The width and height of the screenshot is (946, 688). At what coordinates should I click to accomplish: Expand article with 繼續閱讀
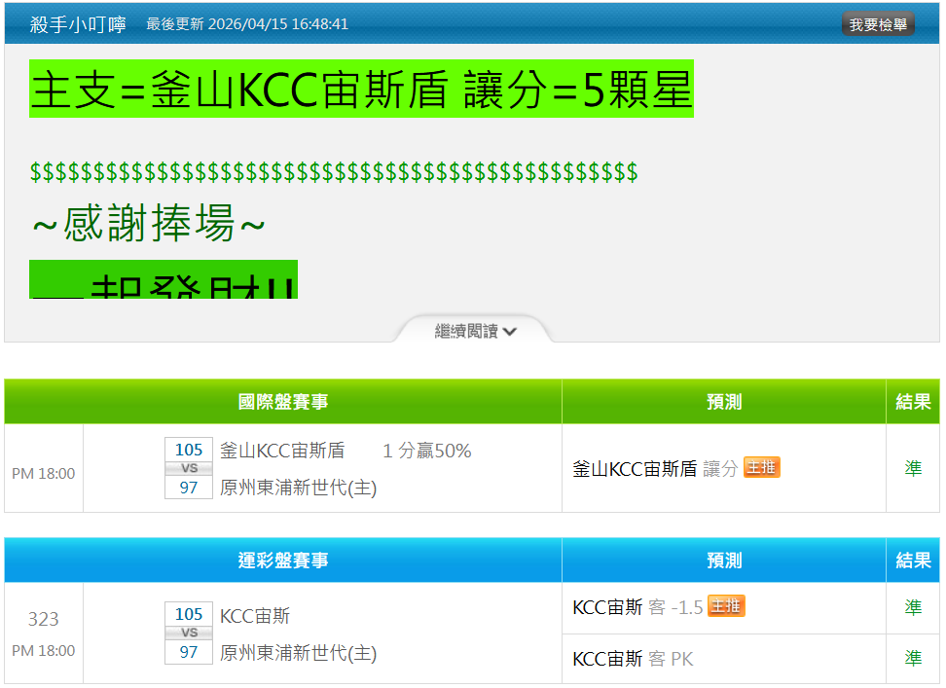pos(475,331)
